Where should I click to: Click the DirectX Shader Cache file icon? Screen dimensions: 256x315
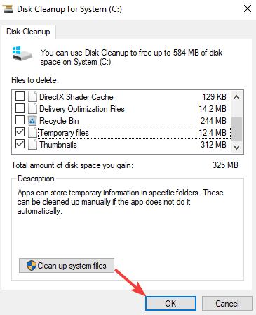pos(32,96)
